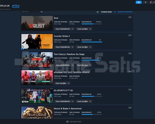Expand Rust 'Oyun İstatistiklerim' dropdown
155x124 pixels.
tap(64, 29)
